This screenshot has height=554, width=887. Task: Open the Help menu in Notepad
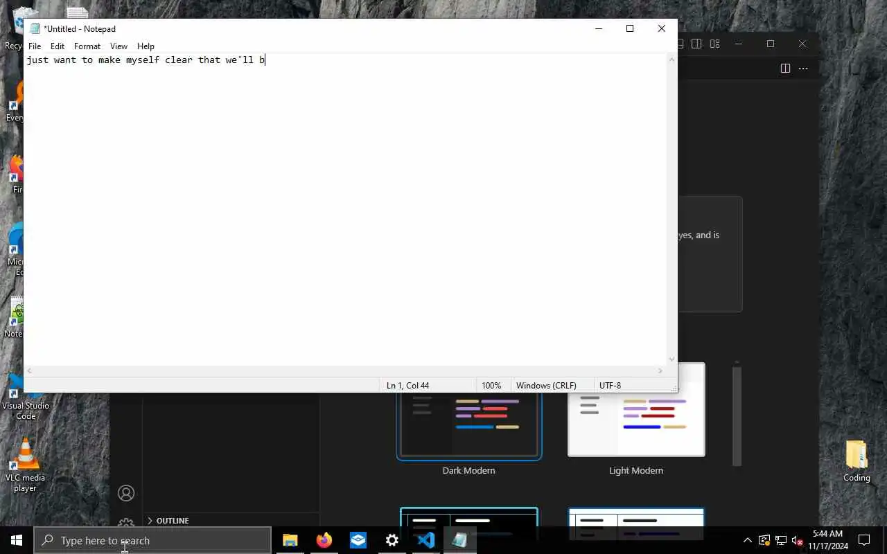point(146,46)
